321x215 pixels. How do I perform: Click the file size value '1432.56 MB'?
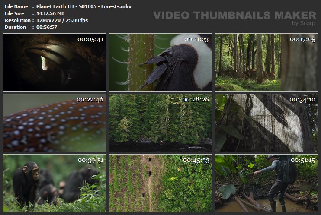coord(50,13)
